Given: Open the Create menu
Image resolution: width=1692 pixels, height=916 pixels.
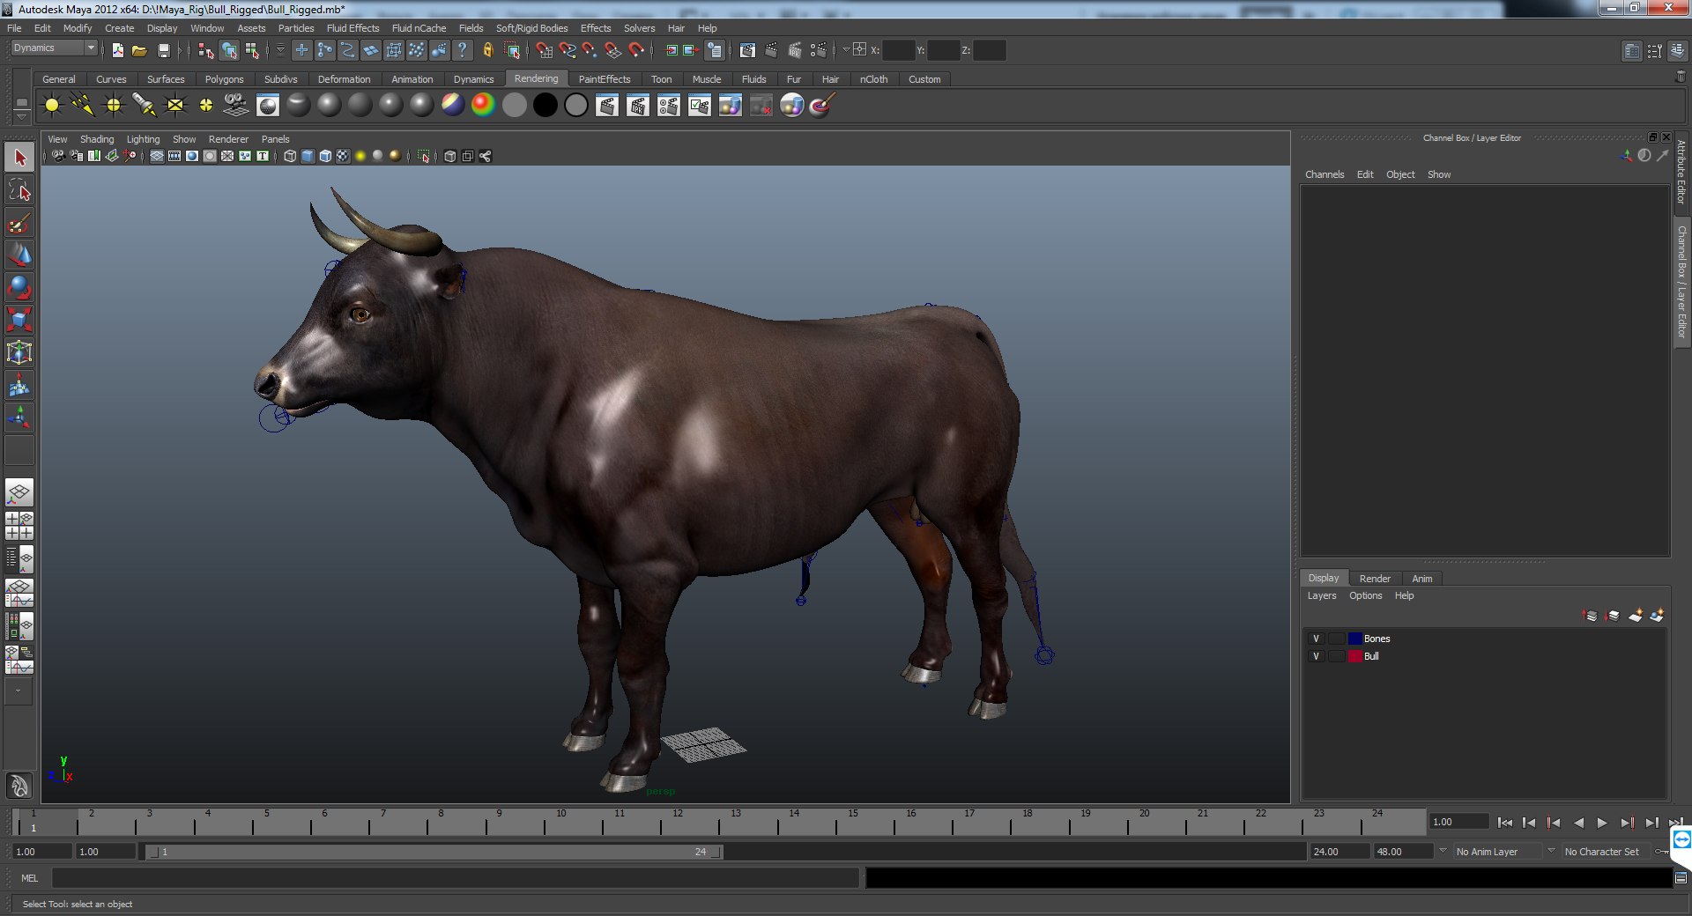Looking at the screenshot, I should coord(119,28).
